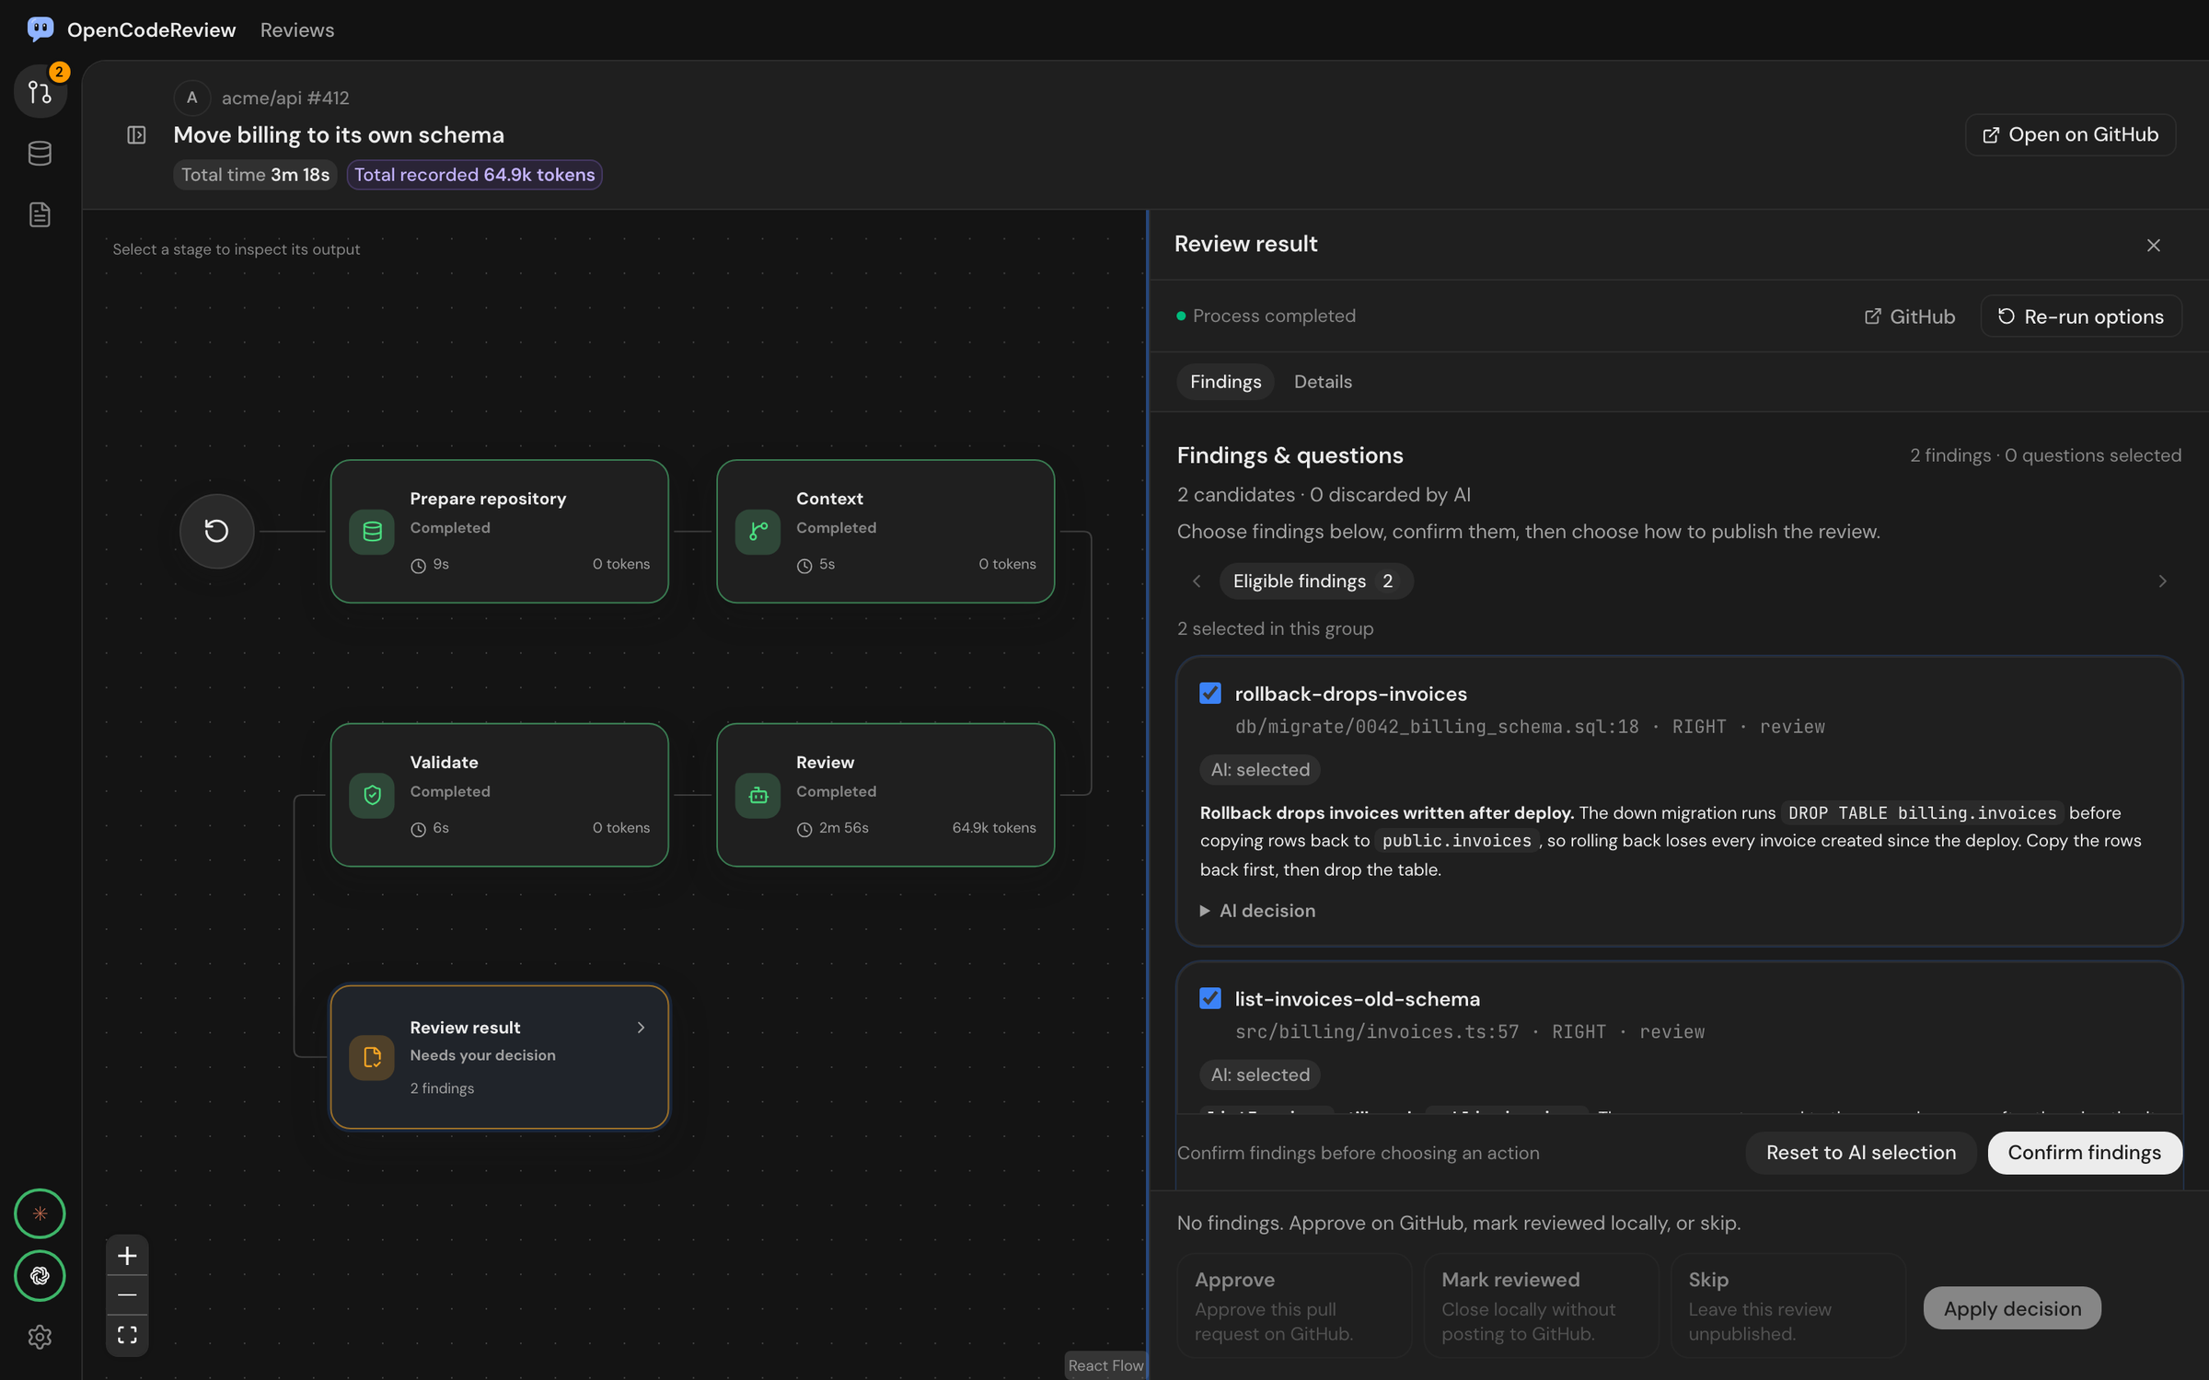
Task: Open the pull requests sidebar icon
Action: coord(40,92)
